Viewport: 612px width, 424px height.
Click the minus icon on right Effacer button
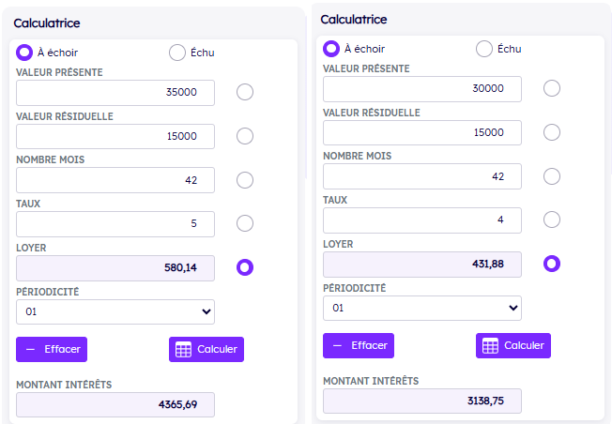click(x=337, y=345)
